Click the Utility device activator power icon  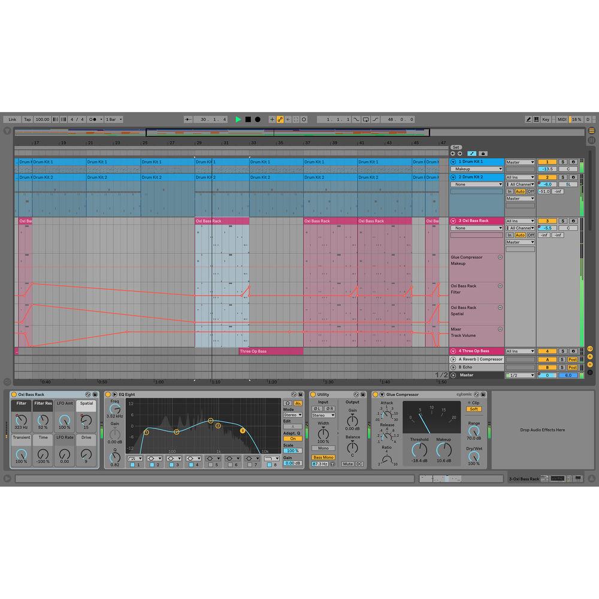coord(313,393)
